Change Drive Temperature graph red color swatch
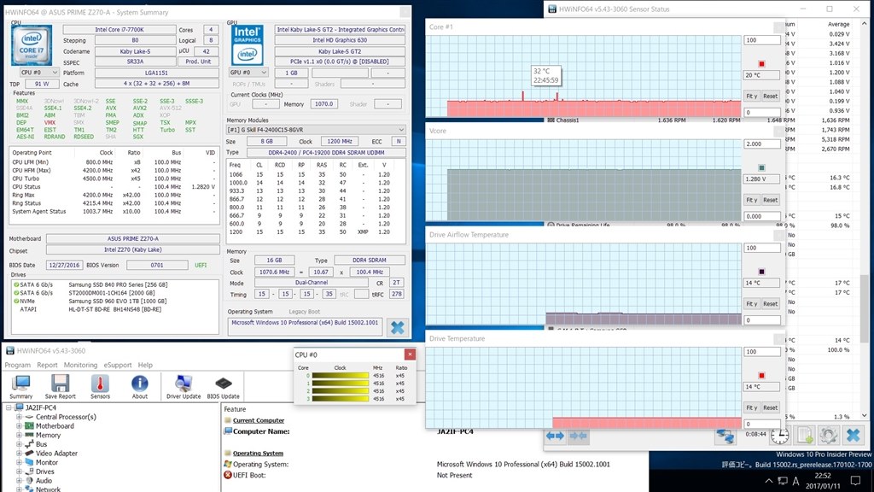The width and height of the screenshot is (874, 492). click(x=761, y=375)
